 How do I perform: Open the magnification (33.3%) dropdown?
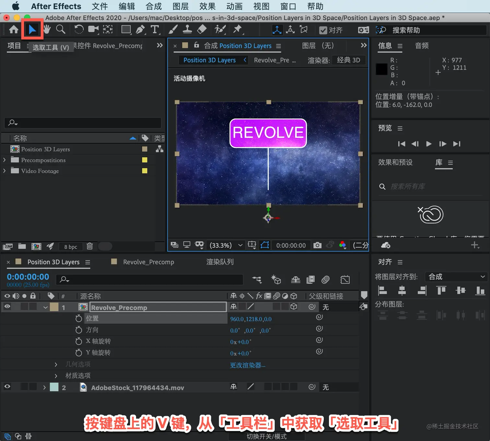226,245
